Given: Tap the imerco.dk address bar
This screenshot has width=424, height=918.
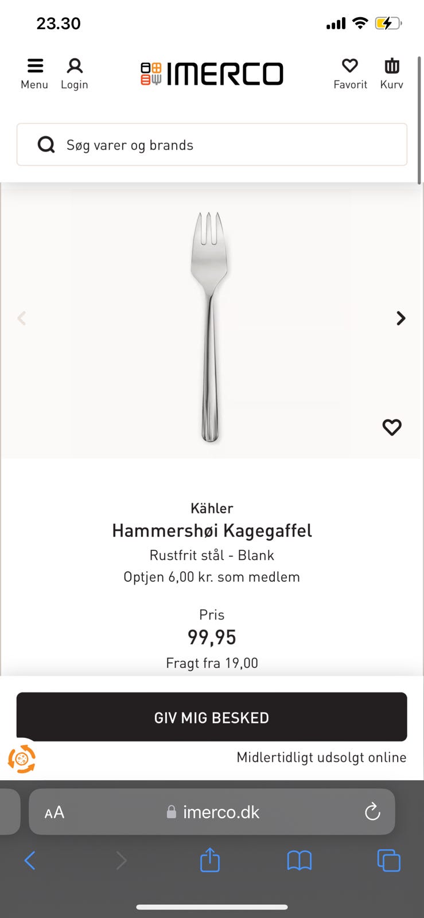Looking at the screenshot, I should click(x=213, y=812).
